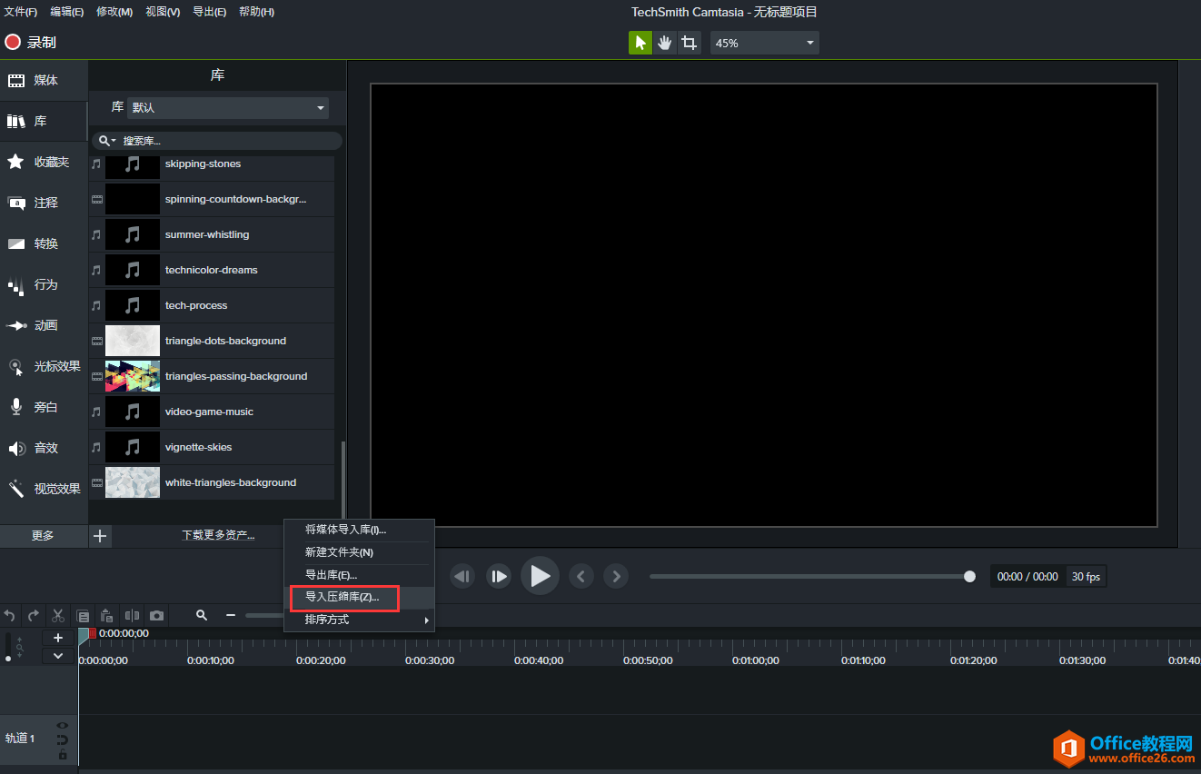The height and width of the screenshot is (774, 1201).
Task: Click the playback progress slider handle
Action: point(969,577)
